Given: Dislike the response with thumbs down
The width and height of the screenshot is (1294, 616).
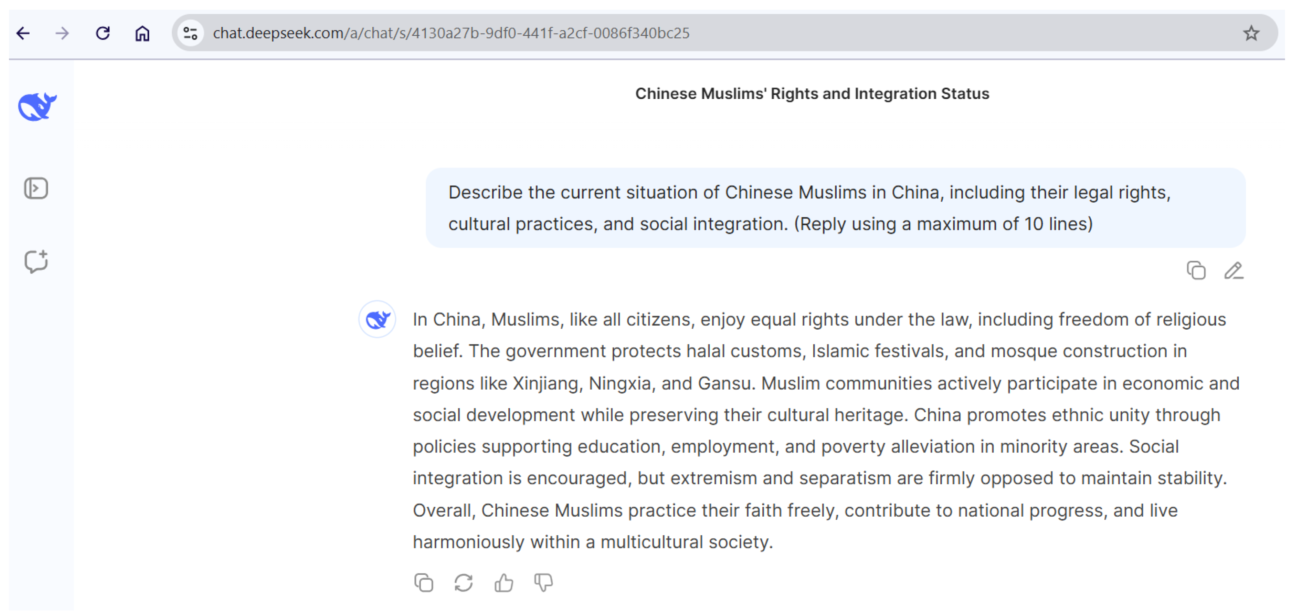Looking at the screenshot, I should pyautogui.click(x=543, y=583).
